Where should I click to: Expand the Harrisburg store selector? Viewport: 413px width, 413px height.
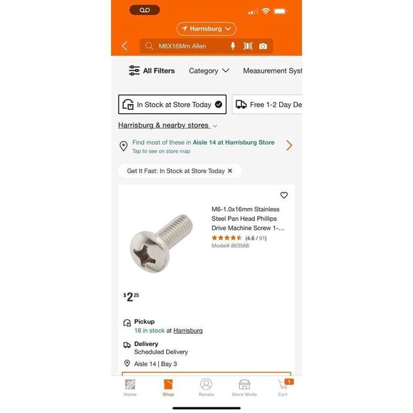[x=206, y=28]
